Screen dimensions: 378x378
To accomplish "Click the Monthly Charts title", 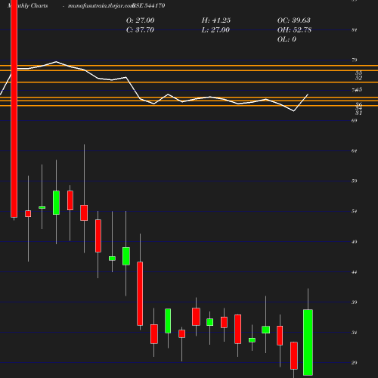I will click(x=28, y=5).
